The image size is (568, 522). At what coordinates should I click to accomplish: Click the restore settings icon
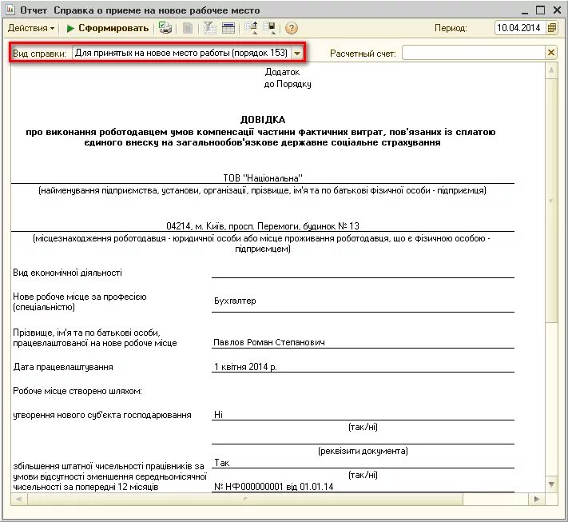(x=251, y=28)
